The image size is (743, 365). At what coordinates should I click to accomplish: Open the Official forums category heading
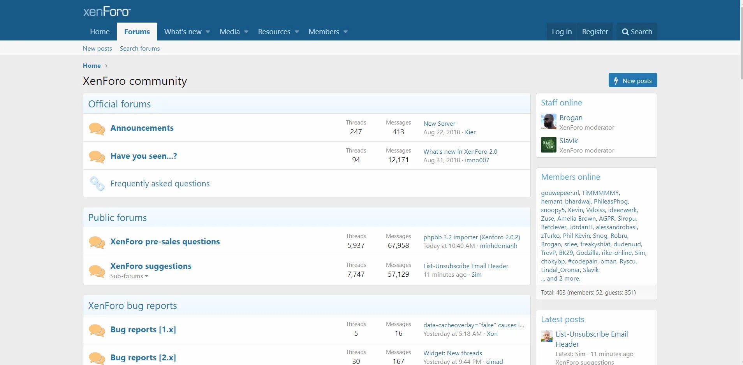pyautogui.click(x=119, y=104)
